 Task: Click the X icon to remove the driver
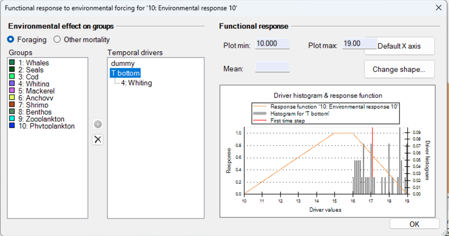[97, 139]
